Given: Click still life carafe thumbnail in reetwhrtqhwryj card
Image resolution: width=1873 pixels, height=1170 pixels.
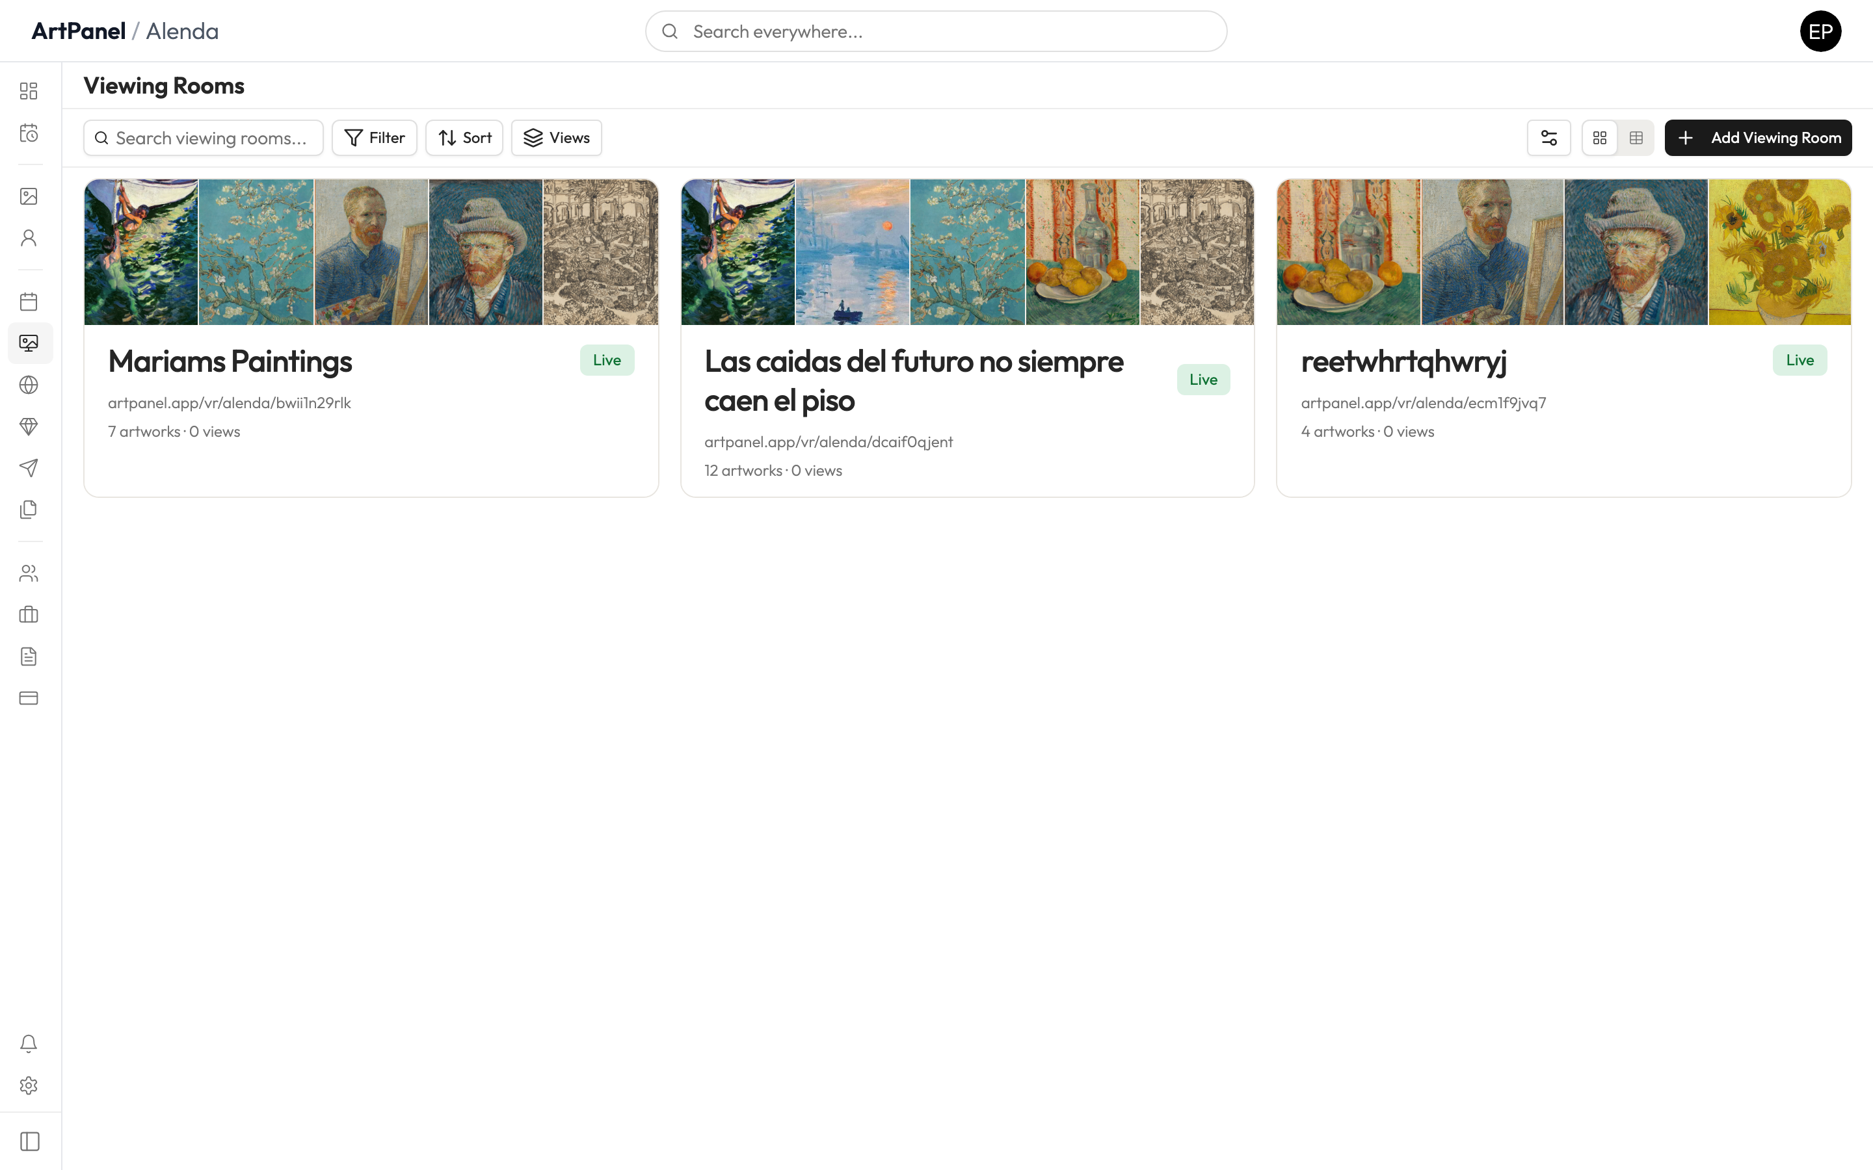Looking at the screenshot, I should coord(1348,252).
